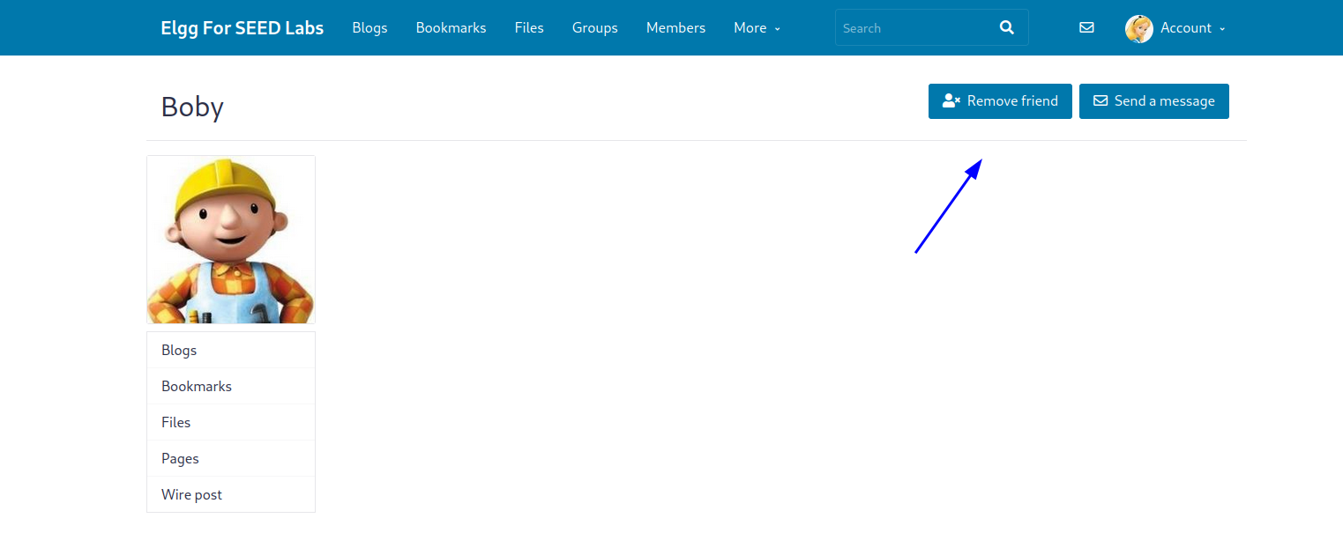Open Files in the top navigation
This screenshot has width=1343, height=548.
tap(529, 28)
